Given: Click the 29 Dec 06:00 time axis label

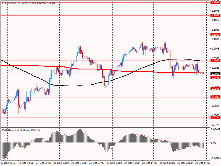Looking at the screenshot, I should pos(167,163).
